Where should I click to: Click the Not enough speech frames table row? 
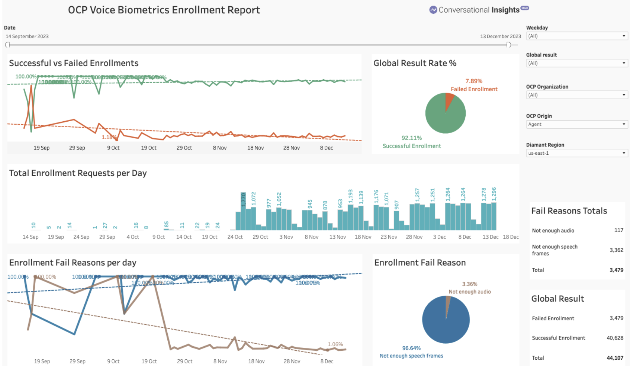(578, 250)
